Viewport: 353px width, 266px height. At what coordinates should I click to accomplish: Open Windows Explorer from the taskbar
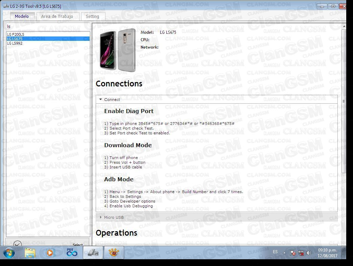point(30,253)
